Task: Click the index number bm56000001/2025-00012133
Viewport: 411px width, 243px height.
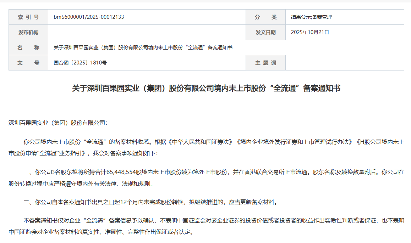Action: coord(89,17)
